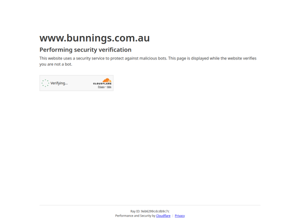Click the Ray ID text in footer

coord(150,211)
